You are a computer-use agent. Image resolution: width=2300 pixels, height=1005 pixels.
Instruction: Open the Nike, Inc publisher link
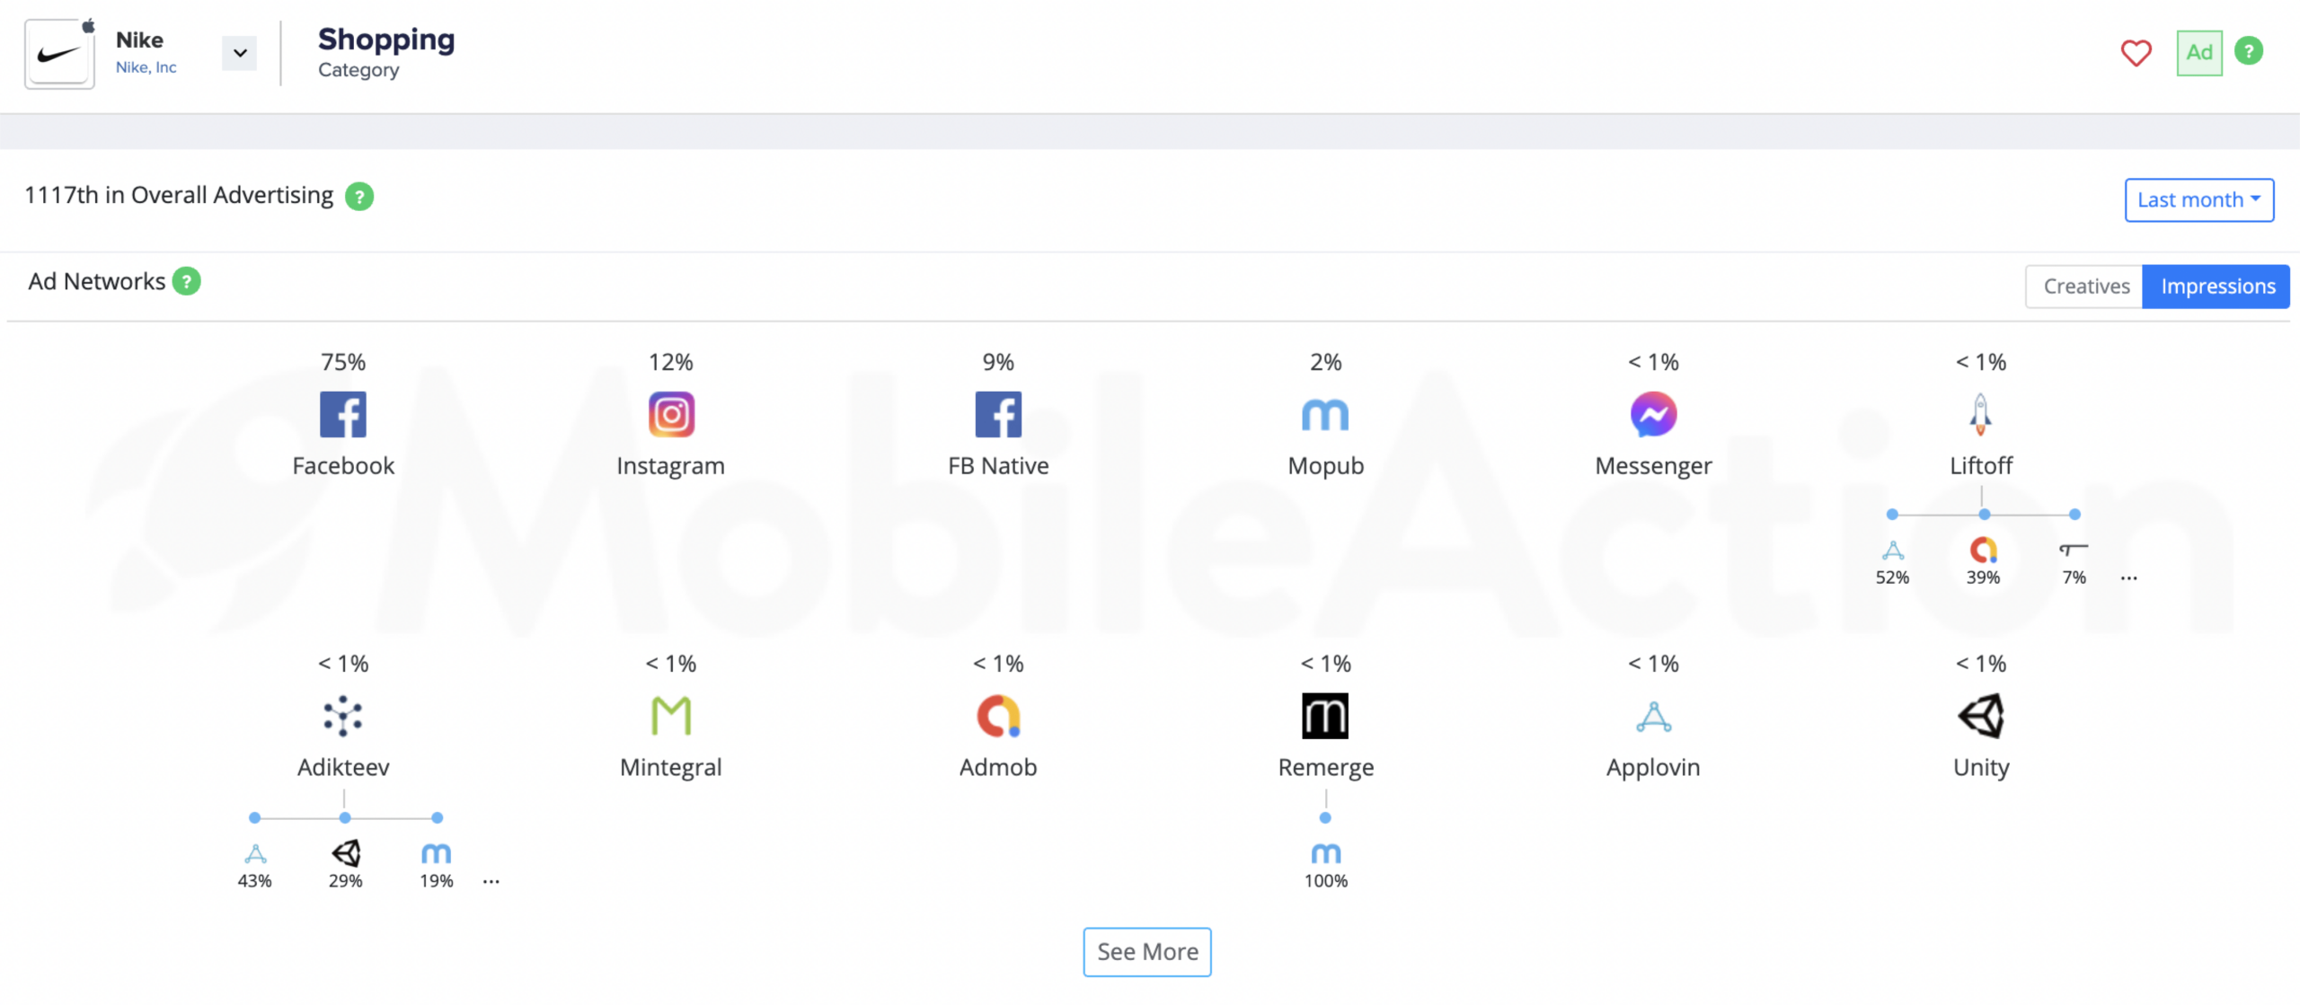click(146, 67)
